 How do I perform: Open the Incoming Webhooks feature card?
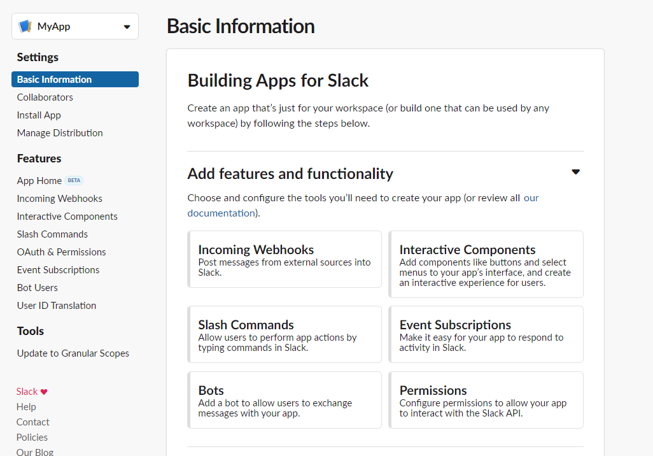284,259
